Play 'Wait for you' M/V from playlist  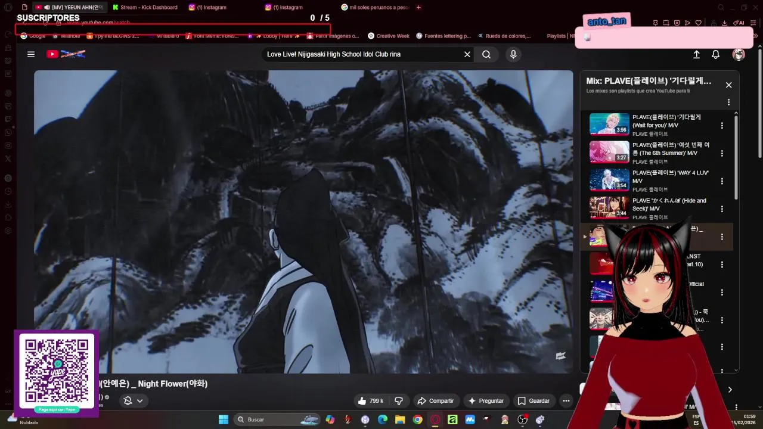coord(609,124)
